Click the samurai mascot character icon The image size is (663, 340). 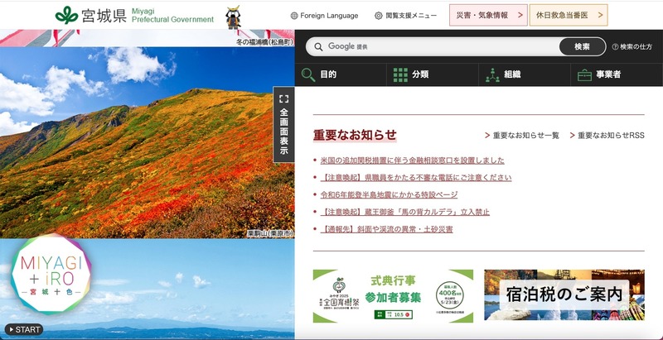tap(234, 16)
